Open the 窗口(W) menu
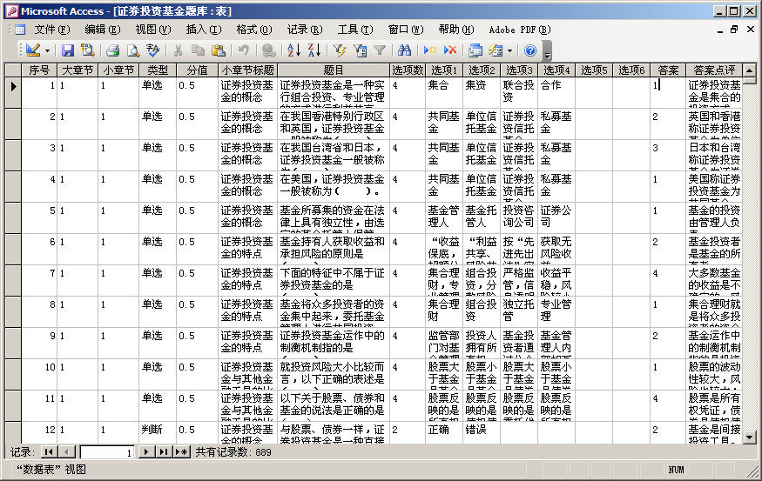Screen dimensions: 762x481 click(x=406, y=30)
